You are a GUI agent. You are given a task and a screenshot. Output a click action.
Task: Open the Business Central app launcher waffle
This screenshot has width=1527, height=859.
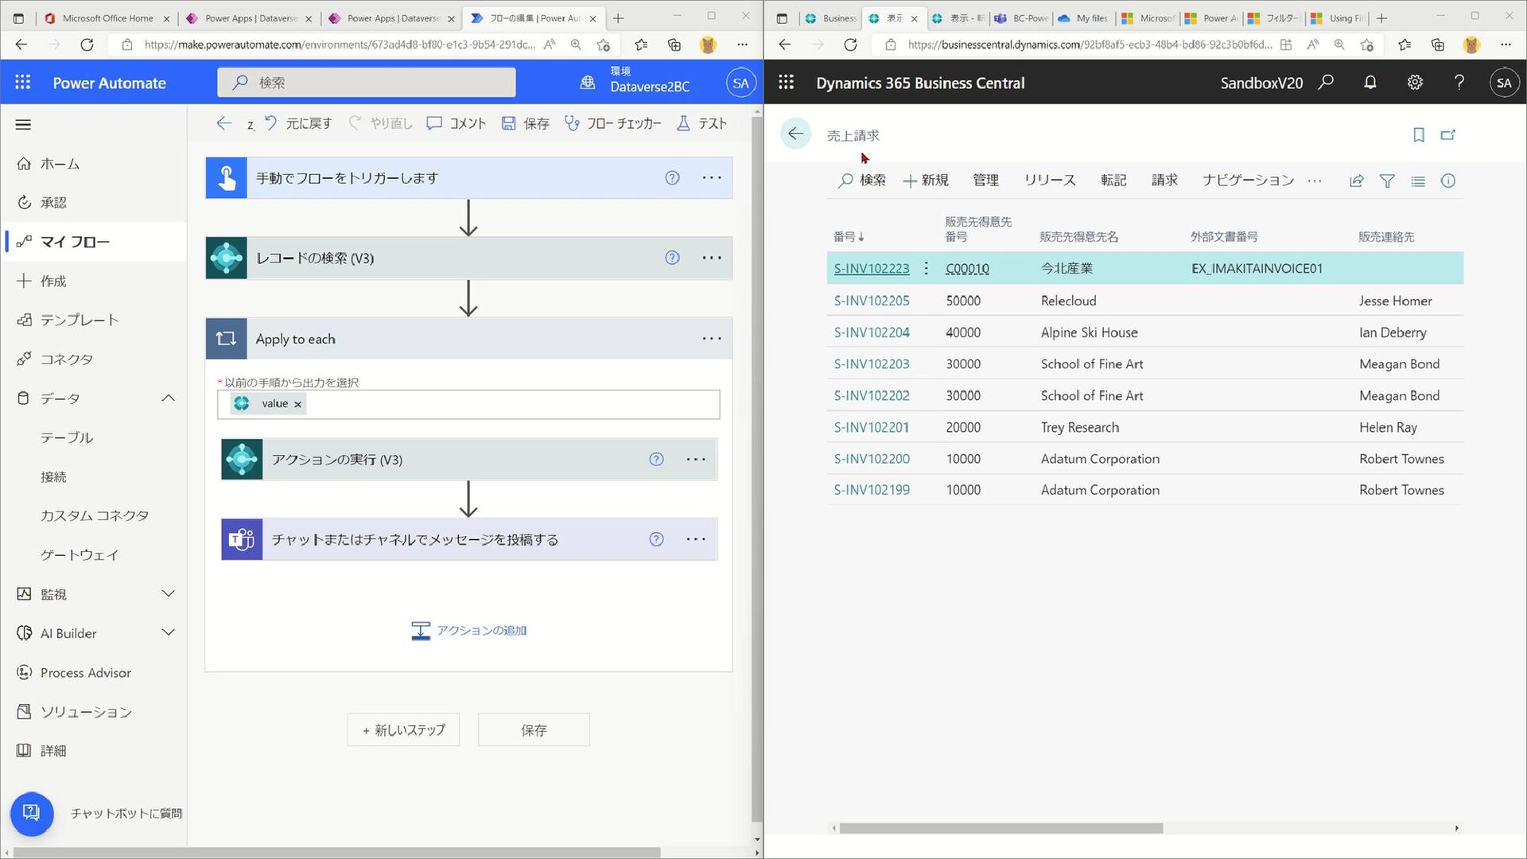click(x=786, y=82)
